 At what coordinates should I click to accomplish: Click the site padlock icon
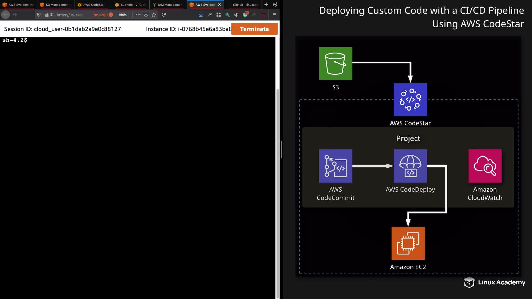click(x=47, y=15)
